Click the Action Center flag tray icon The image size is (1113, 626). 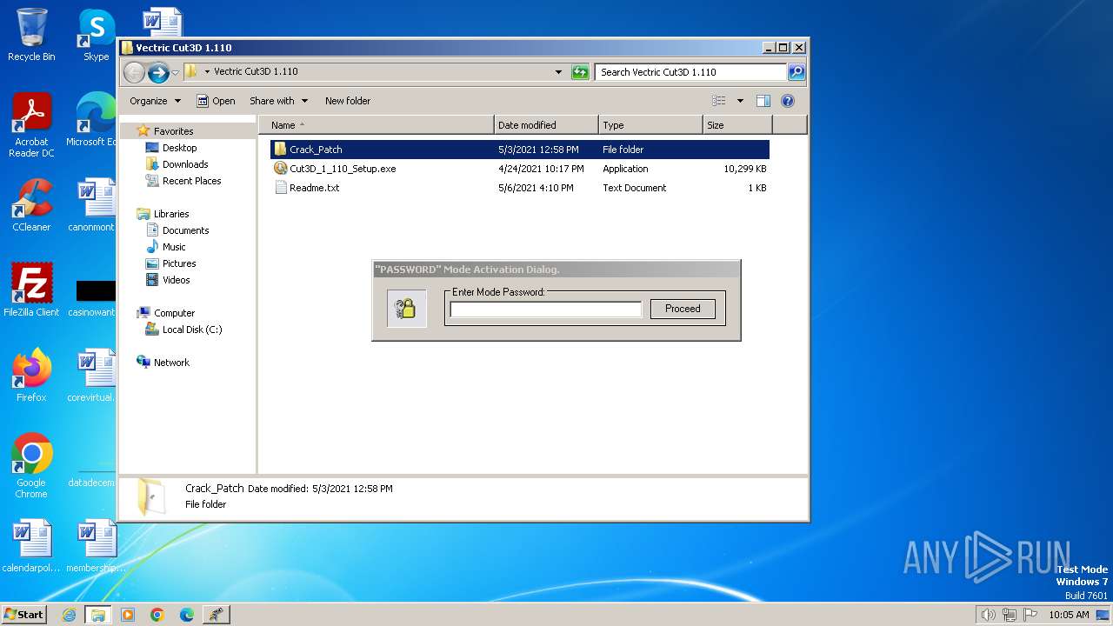[x=1030, y=615]
